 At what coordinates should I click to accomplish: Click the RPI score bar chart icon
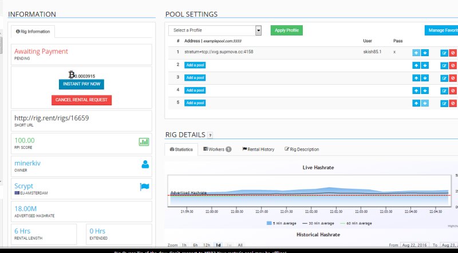(144, 141)
